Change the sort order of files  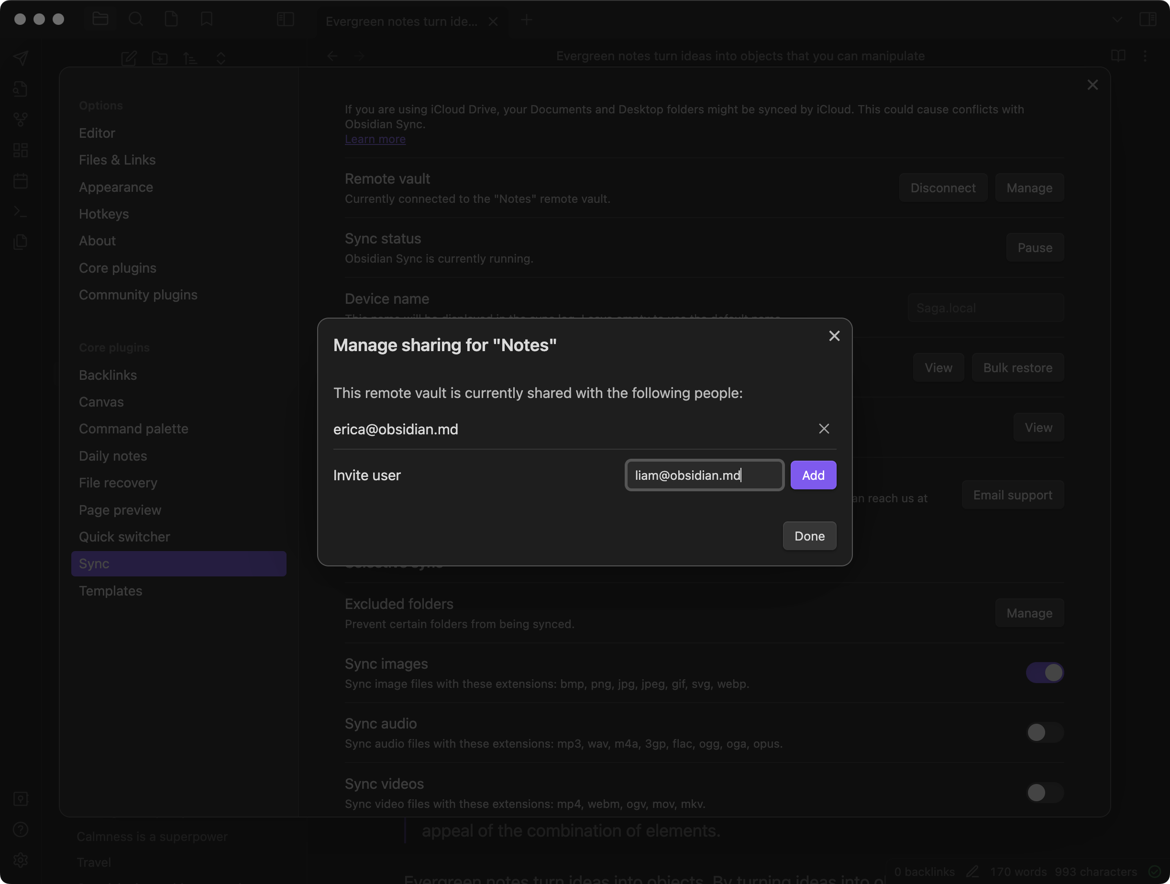click(x=190, y=58)
